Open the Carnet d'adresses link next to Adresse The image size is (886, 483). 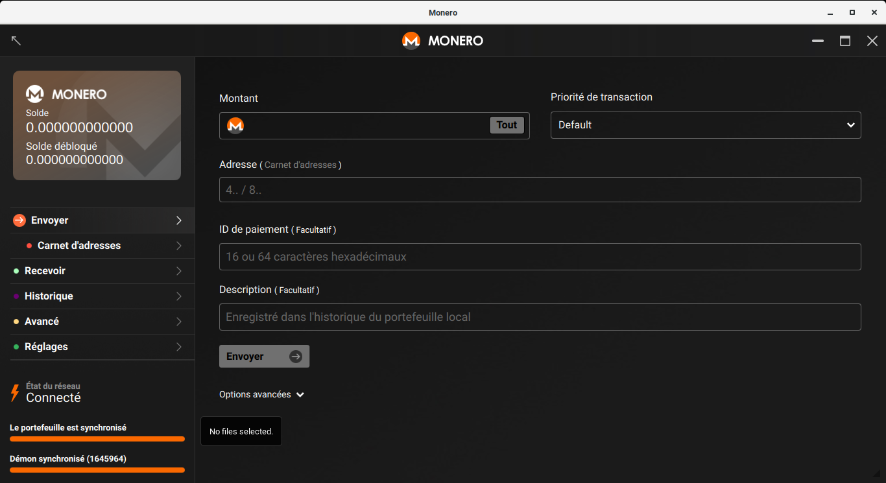tap(300, 165)
